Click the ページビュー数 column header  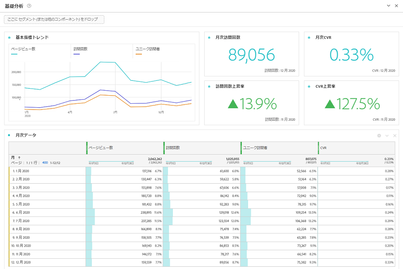pyautogui.click(x=124, y=148)
